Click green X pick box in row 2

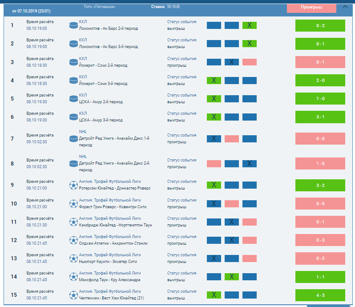250,44
